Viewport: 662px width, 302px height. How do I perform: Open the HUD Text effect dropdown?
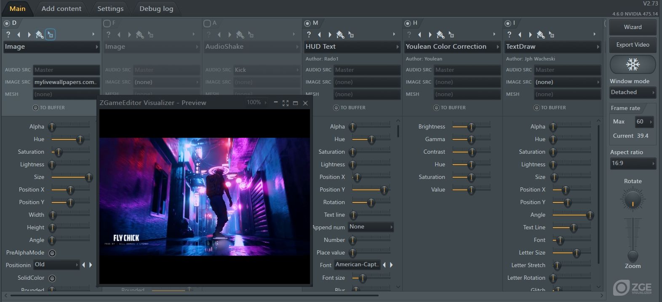click(x=352, y=47)
